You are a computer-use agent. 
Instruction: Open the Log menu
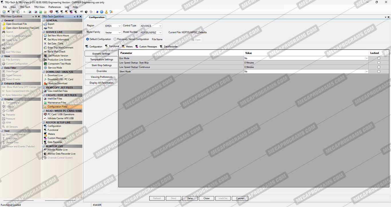coord(67,7)
